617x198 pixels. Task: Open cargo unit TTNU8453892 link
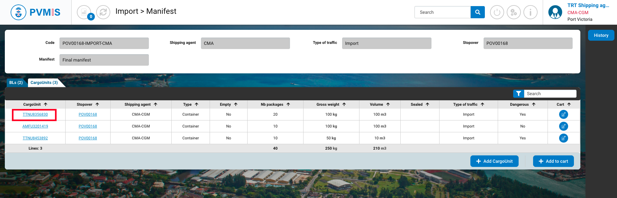point(35,138)
